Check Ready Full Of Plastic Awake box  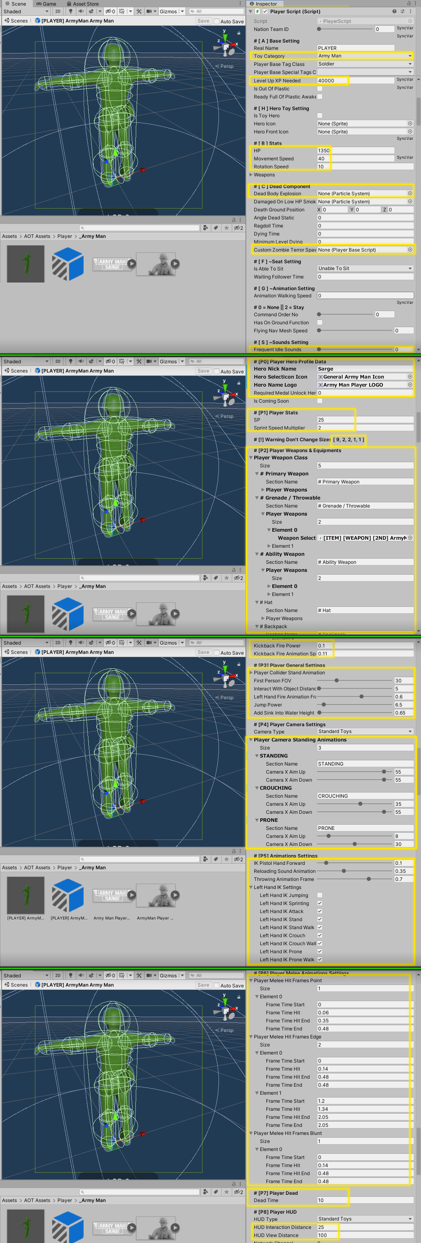320,96
